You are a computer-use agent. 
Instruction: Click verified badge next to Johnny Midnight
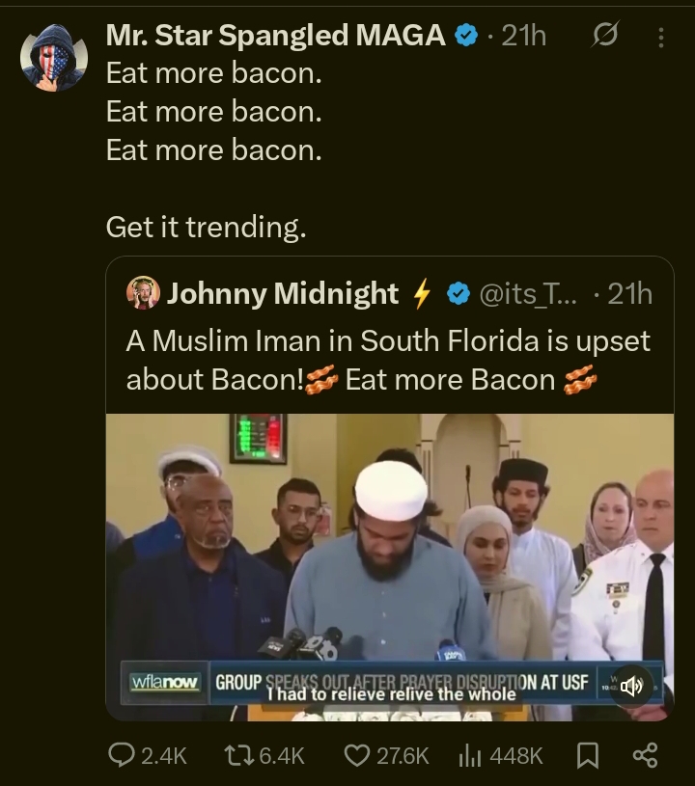459,293
